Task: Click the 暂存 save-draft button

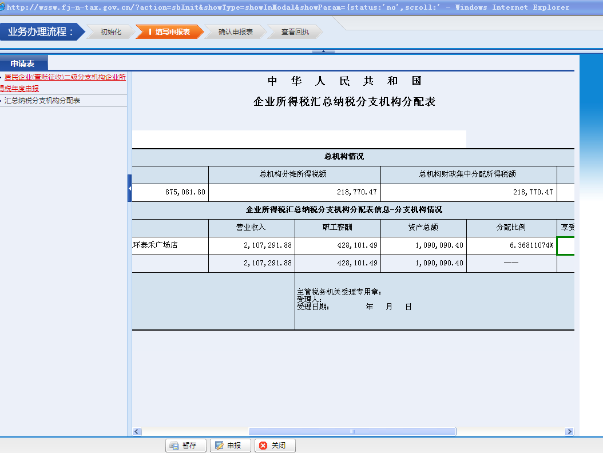Action: pyautogui.click(x=186, y=446)
